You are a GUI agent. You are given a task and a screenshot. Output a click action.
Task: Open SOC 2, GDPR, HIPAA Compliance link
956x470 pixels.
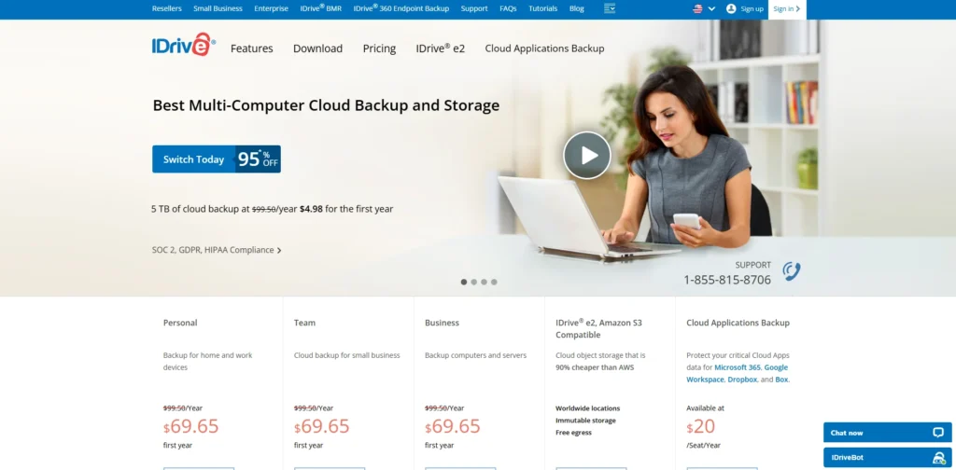coord(217,250)
